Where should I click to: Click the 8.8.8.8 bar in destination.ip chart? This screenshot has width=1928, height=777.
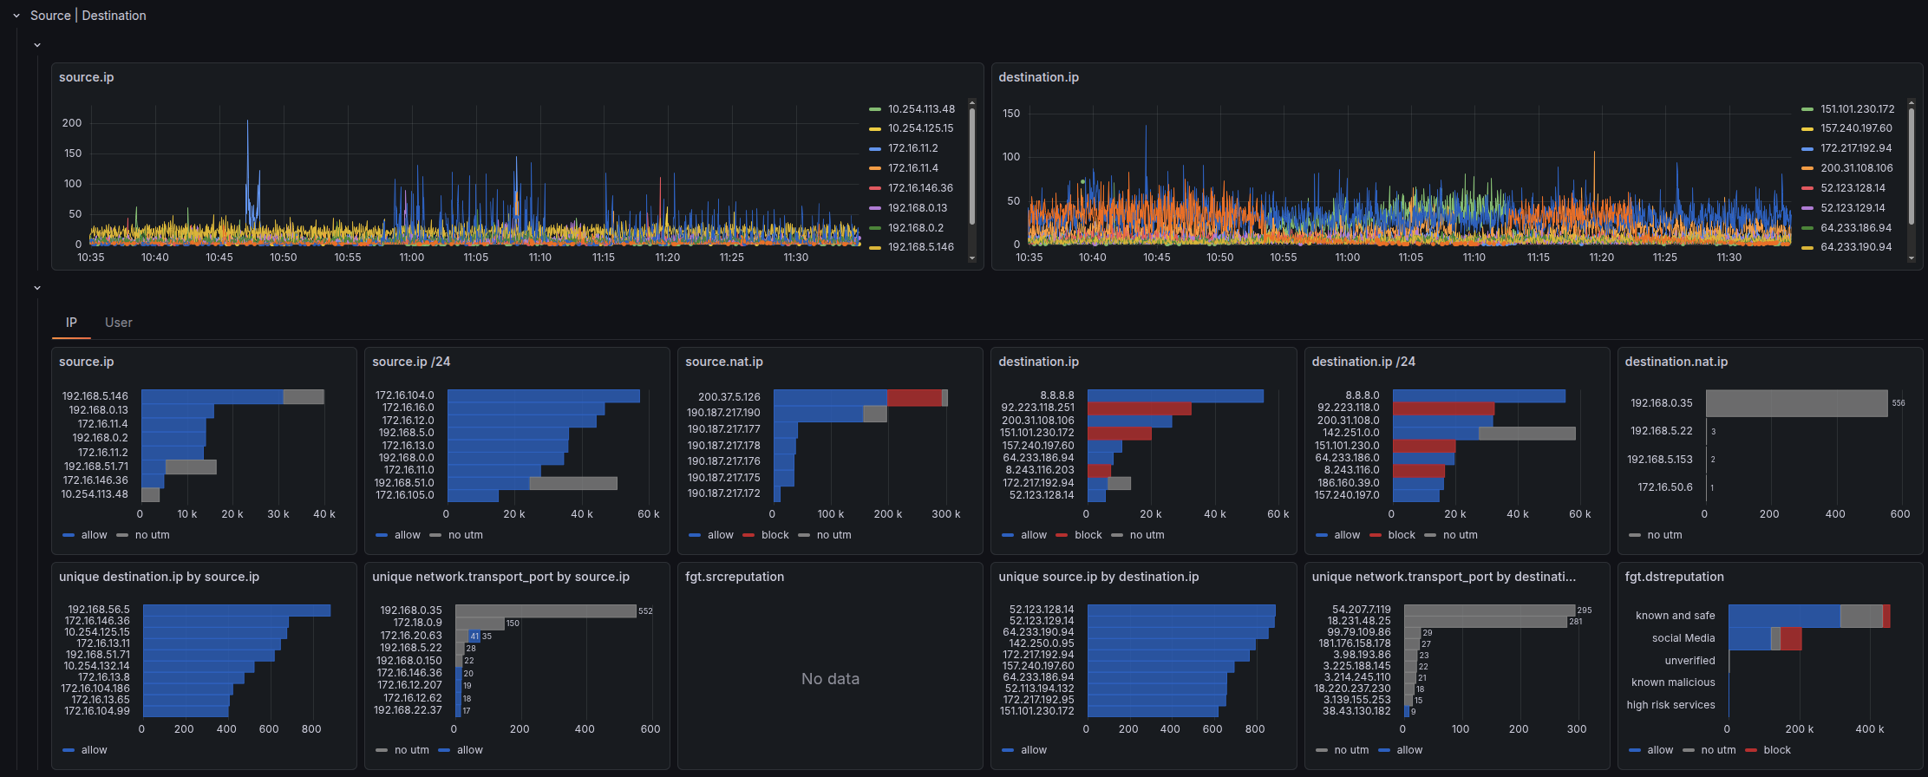coord(1174,396)
